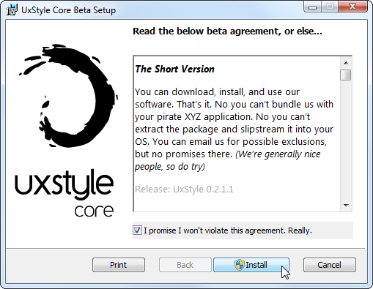
Task: Uncheck the 'I promise I won't violate' checkbox
Action: 137,230
